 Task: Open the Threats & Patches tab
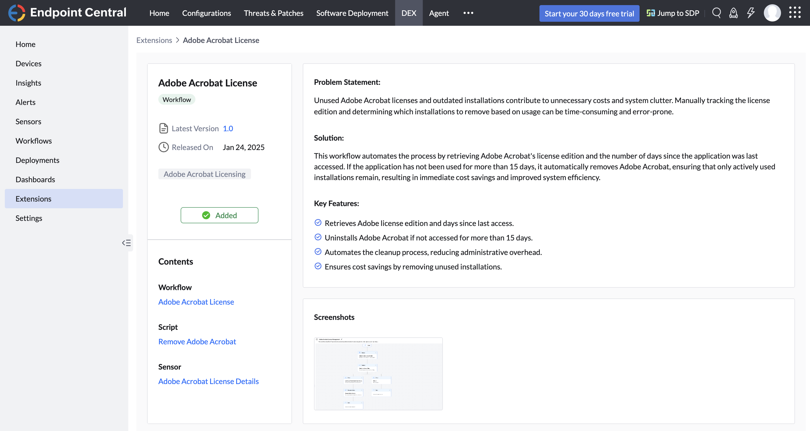(x=273, y=13)
